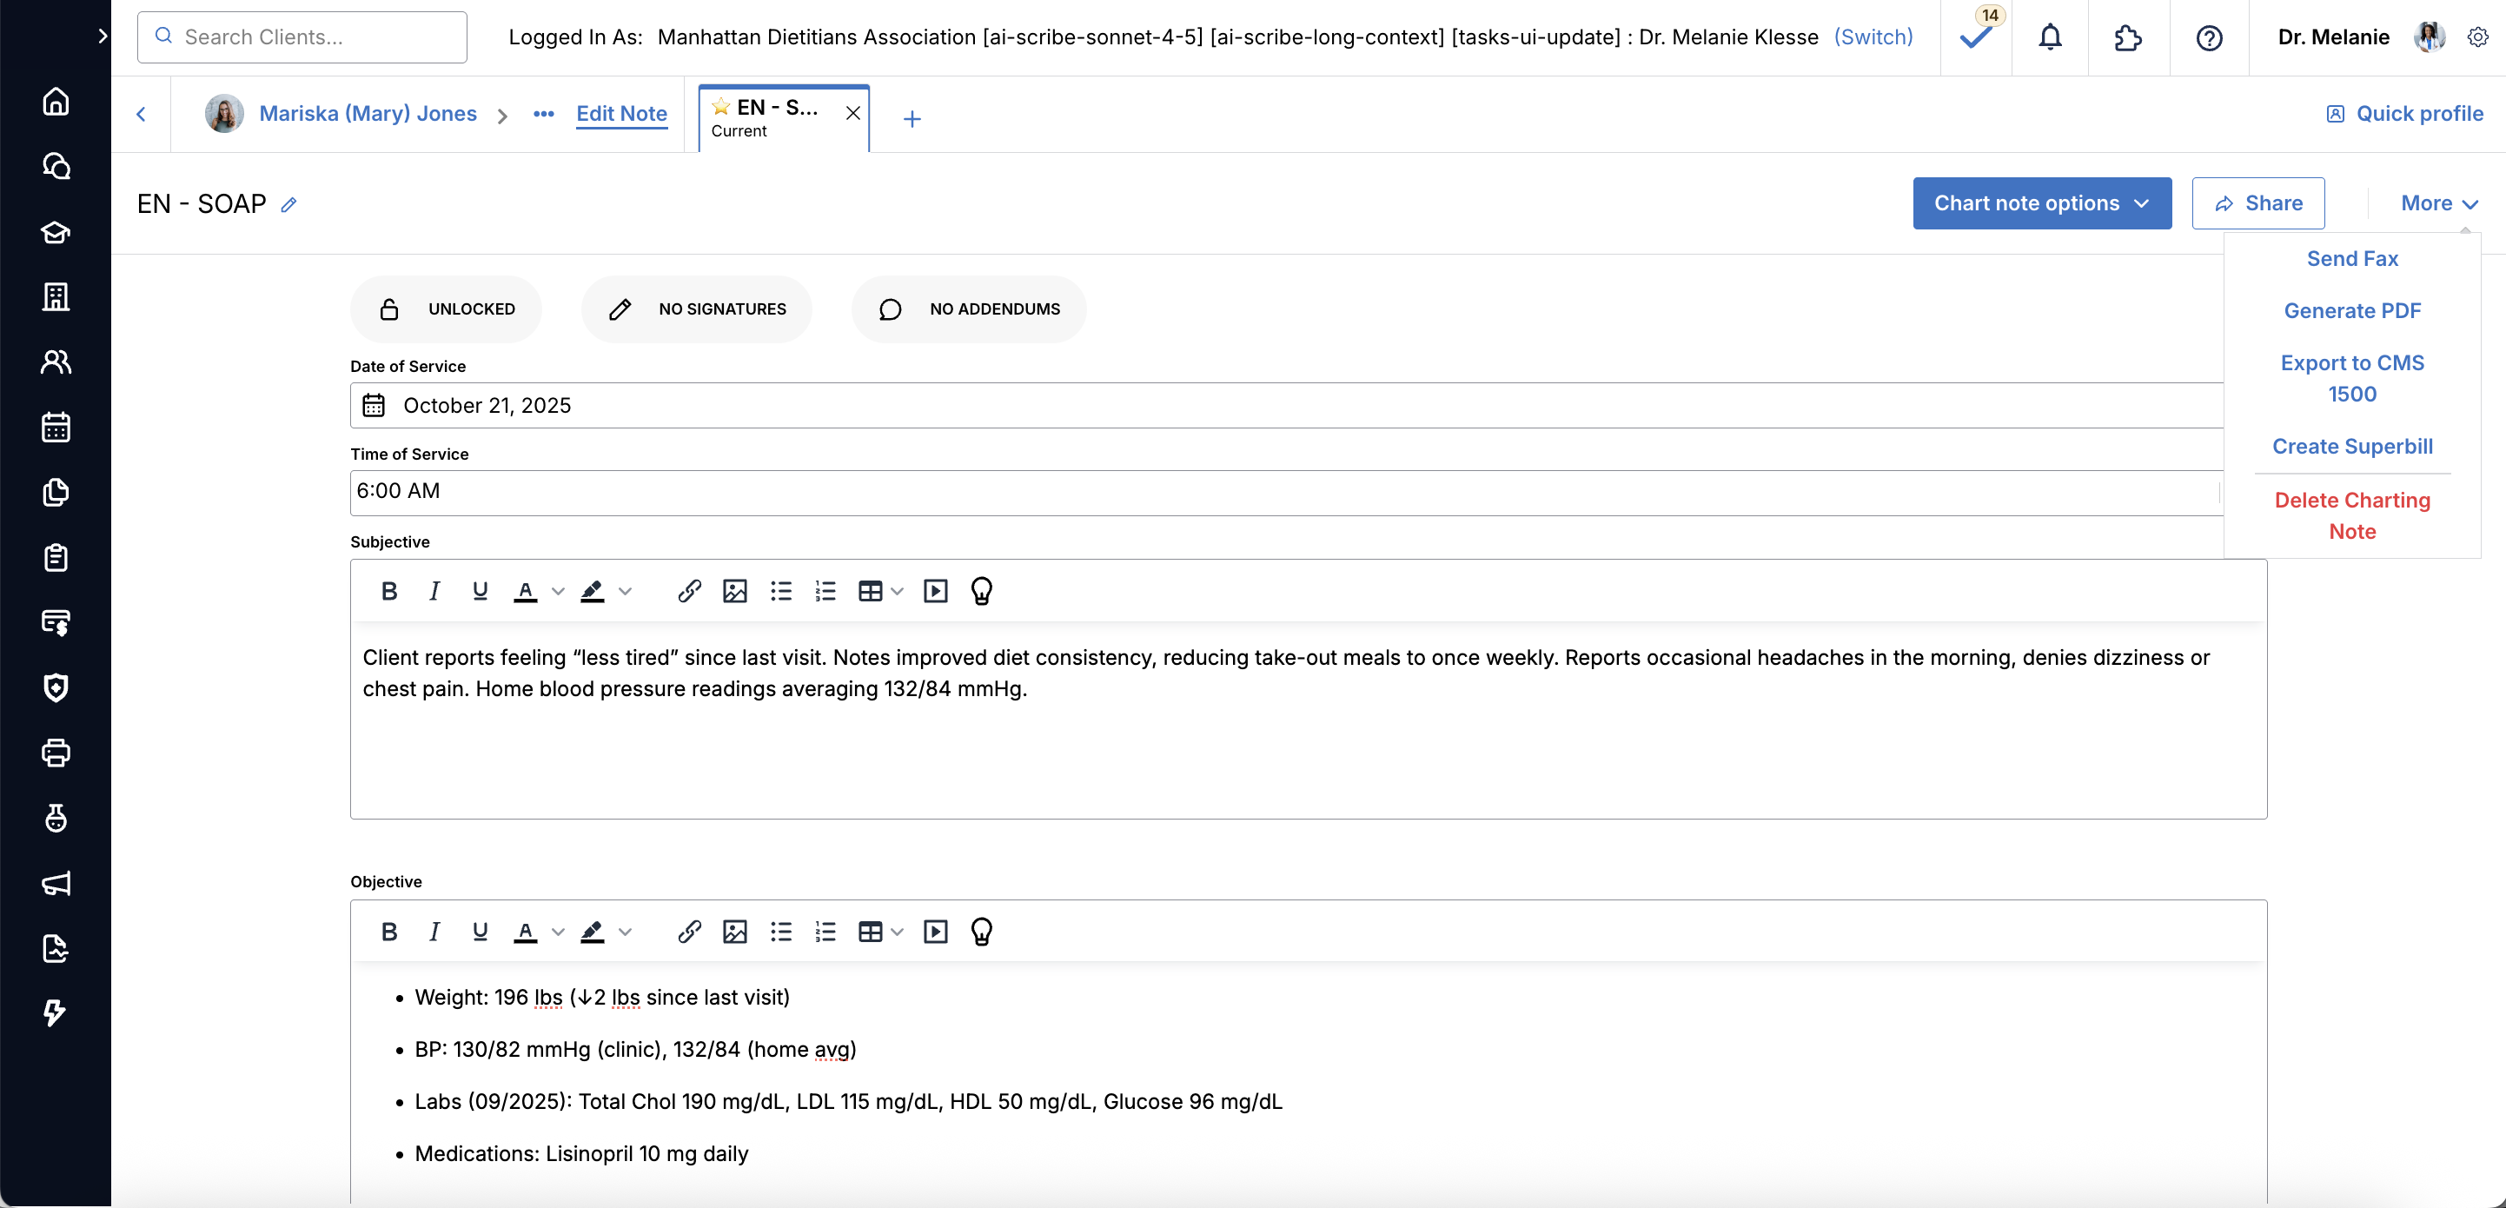This screenshot has width=2506, height=1208.
Task: Click the notifications bell icon
Action: click(x=2050, y=38)
